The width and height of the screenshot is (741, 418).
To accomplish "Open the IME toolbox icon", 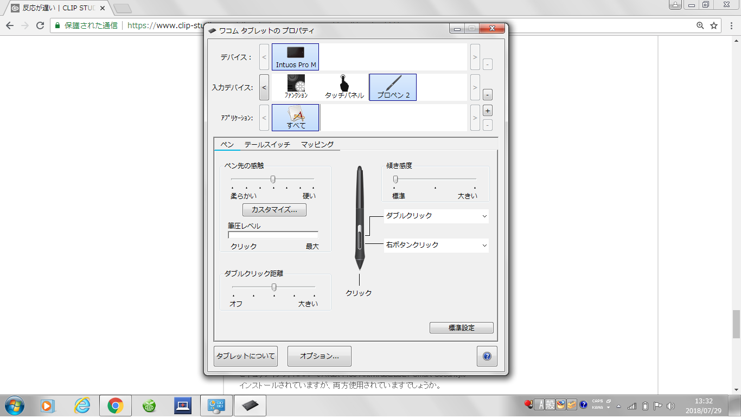I will [x=571, y=404].
